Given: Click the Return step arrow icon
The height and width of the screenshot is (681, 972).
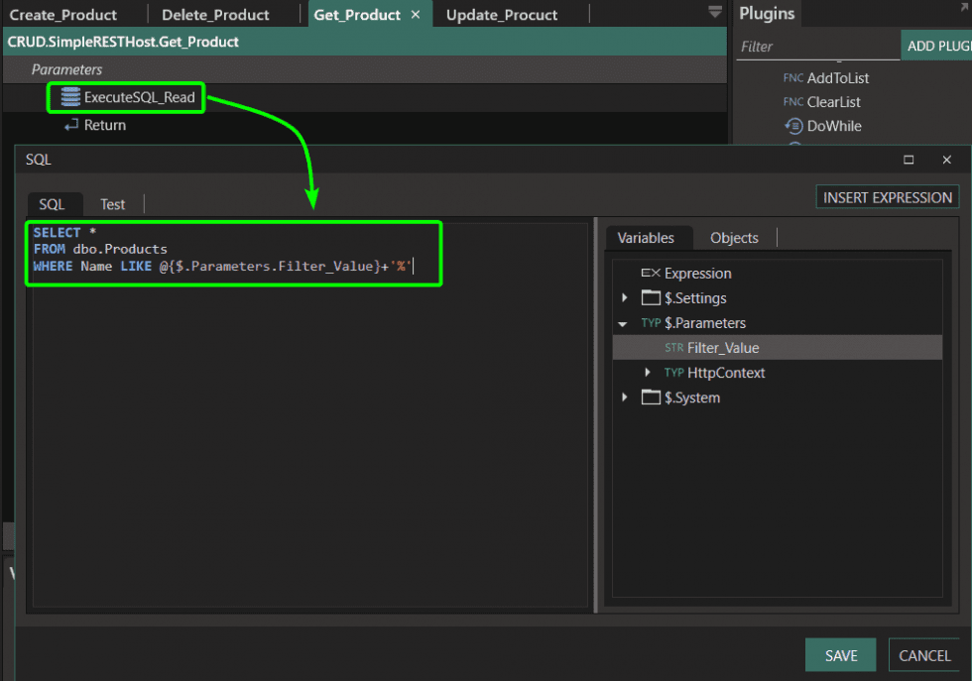Looking at the screenshot, I should (71, 126).
